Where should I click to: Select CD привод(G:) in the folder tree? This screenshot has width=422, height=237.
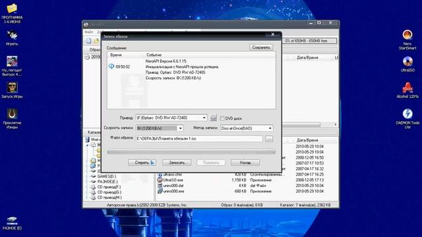pyautogui.click(x=109, y=192)
